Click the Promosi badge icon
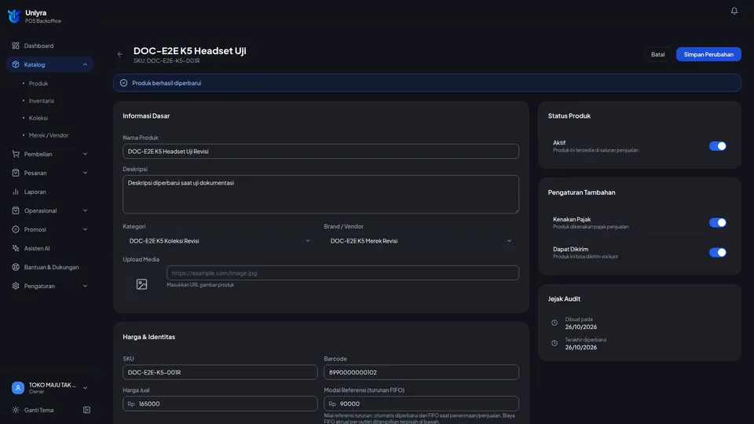The width and height of the screenshot is (754, 424). point(16,229)
